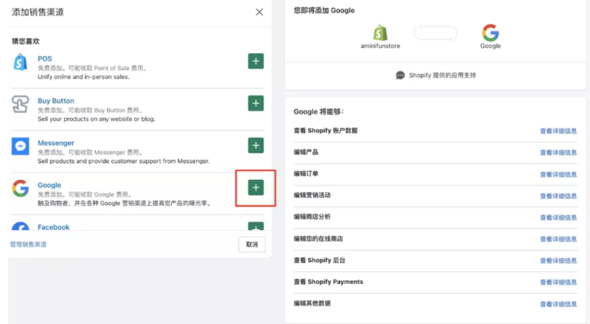Click the POS Shopify bag icon
590x324 pixels.
(20, 62)
